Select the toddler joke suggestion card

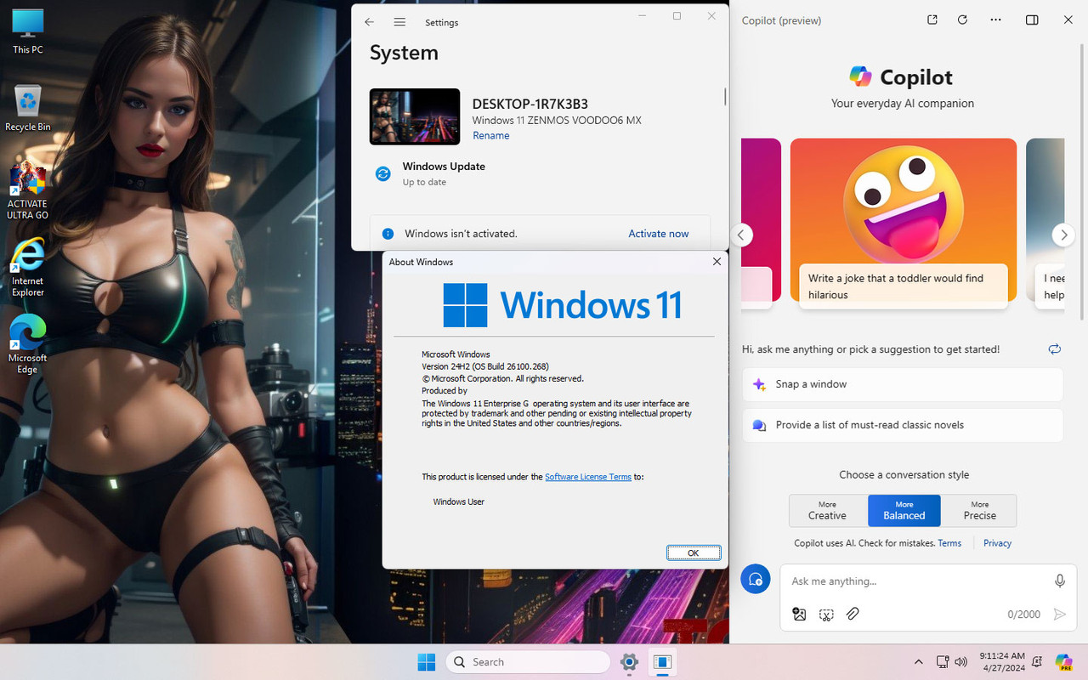click(903, 223)
